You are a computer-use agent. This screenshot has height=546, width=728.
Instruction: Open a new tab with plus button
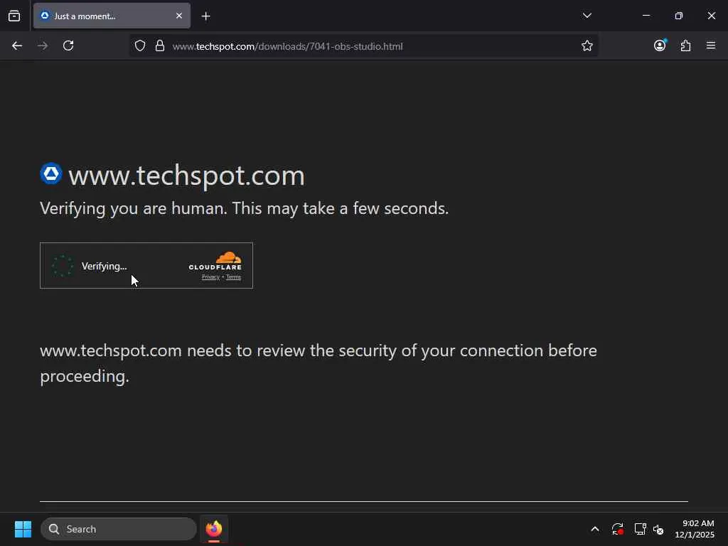point(205,16)
